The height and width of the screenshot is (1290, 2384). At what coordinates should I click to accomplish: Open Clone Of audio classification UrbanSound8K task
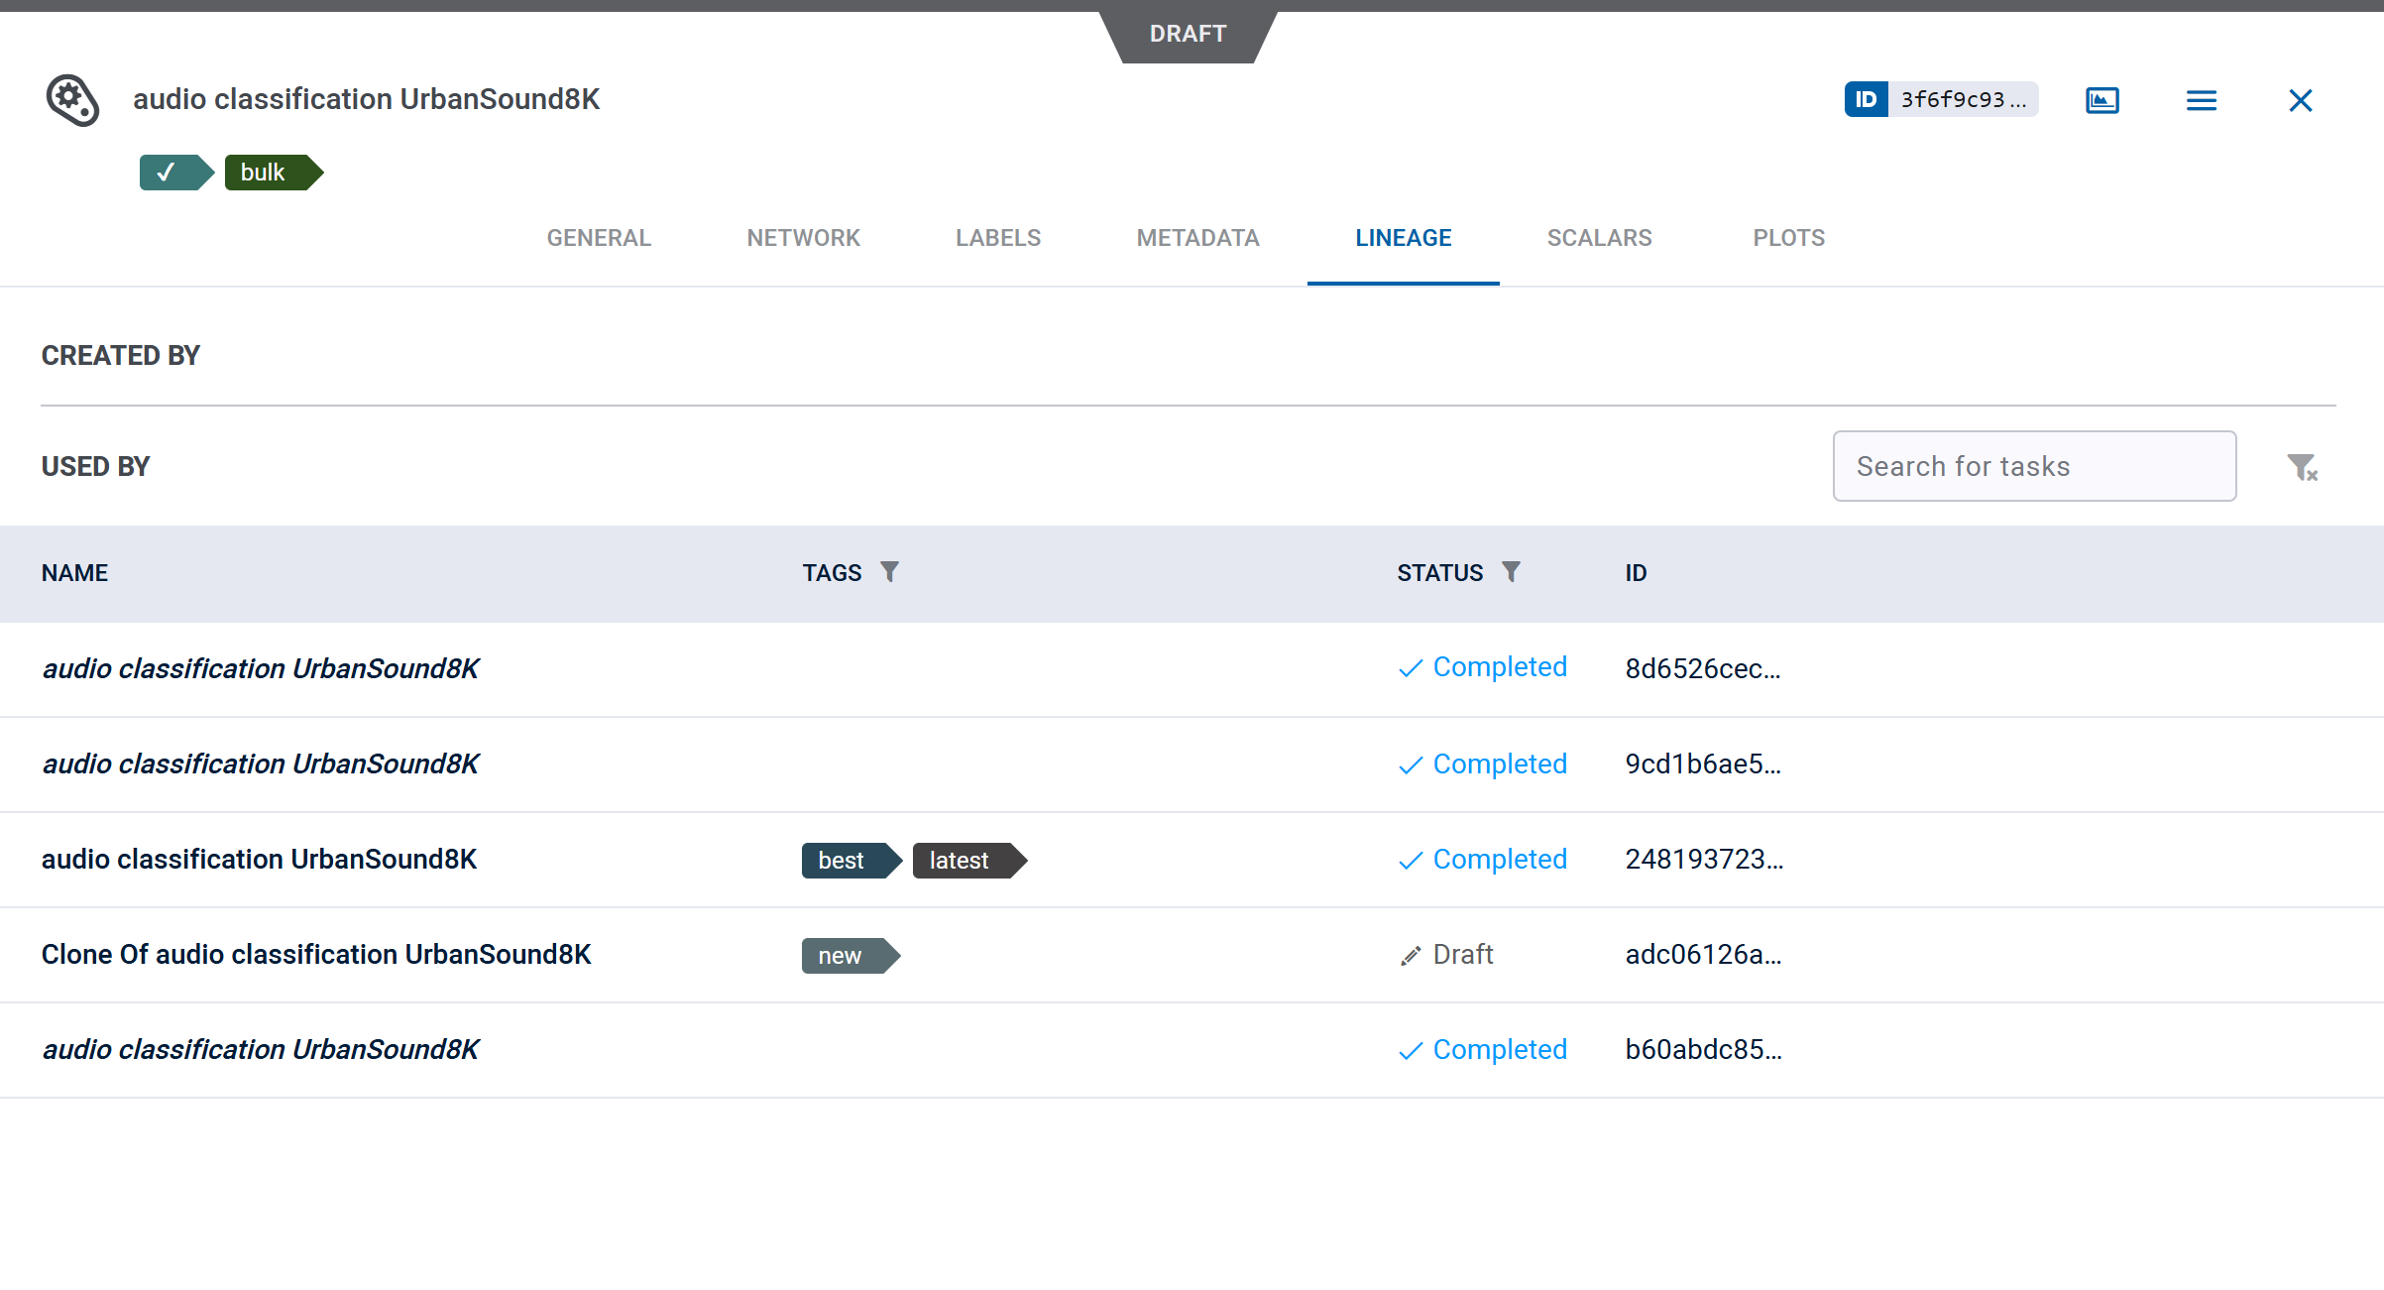316,954
